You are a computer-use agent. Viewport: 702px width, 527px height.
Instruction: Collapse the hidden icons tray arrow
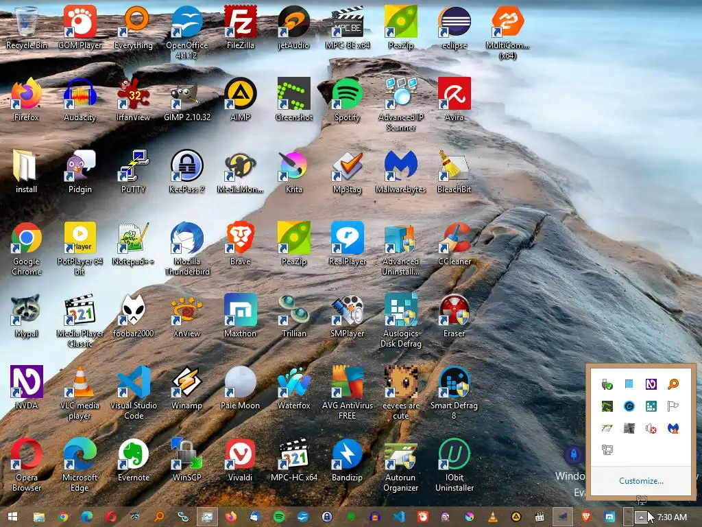pyautogui.click(x=641, y=517)
